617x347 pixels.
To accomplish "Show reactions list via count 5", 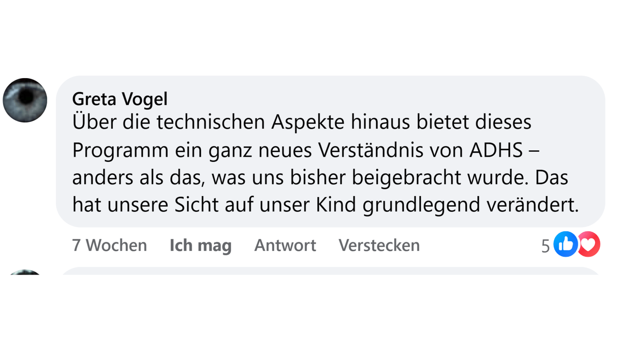I will (x=545, y=246).
